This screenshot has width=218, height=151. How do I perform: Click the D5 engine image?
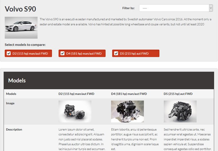(x=180, y=111)
